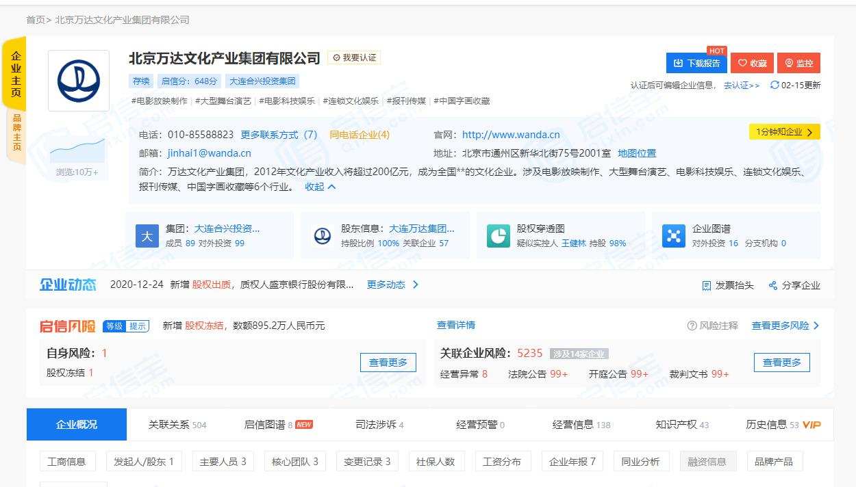Viewport: 856px width, 487px height.
Task: Click the 分享企业 share icon
Action: click(x=772, y=285)
